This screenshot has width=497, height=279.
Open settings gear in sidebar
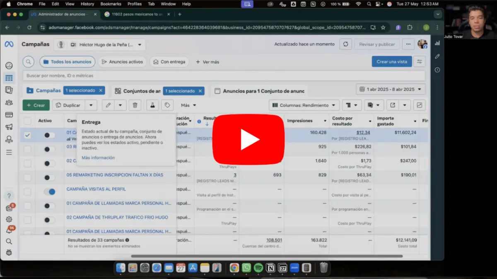click(9, 219)
